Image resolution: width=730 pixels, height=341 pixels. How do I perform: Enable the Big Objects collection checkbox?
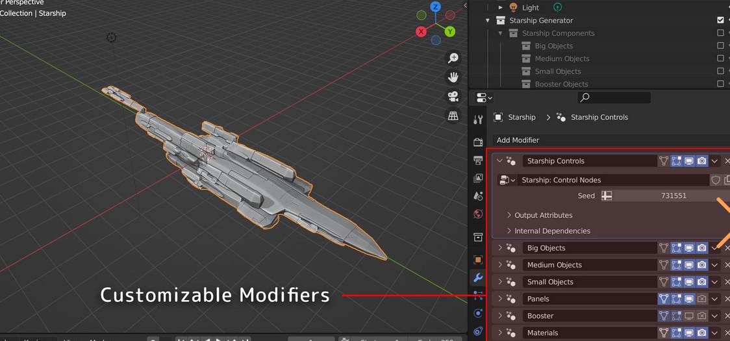click(720, 46)
